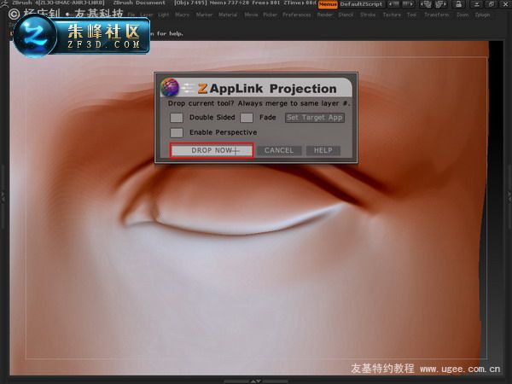Open the Stroke menu

368,15
